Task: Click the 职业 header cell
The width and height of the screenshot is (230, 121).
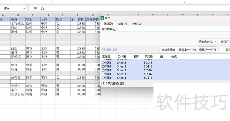Action: point(33,19)
